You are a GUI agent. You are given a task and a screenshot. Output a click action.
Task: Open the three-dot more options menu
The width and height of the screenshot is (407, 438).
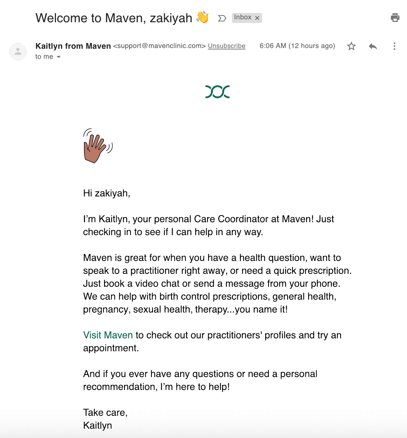coord(394,46)
